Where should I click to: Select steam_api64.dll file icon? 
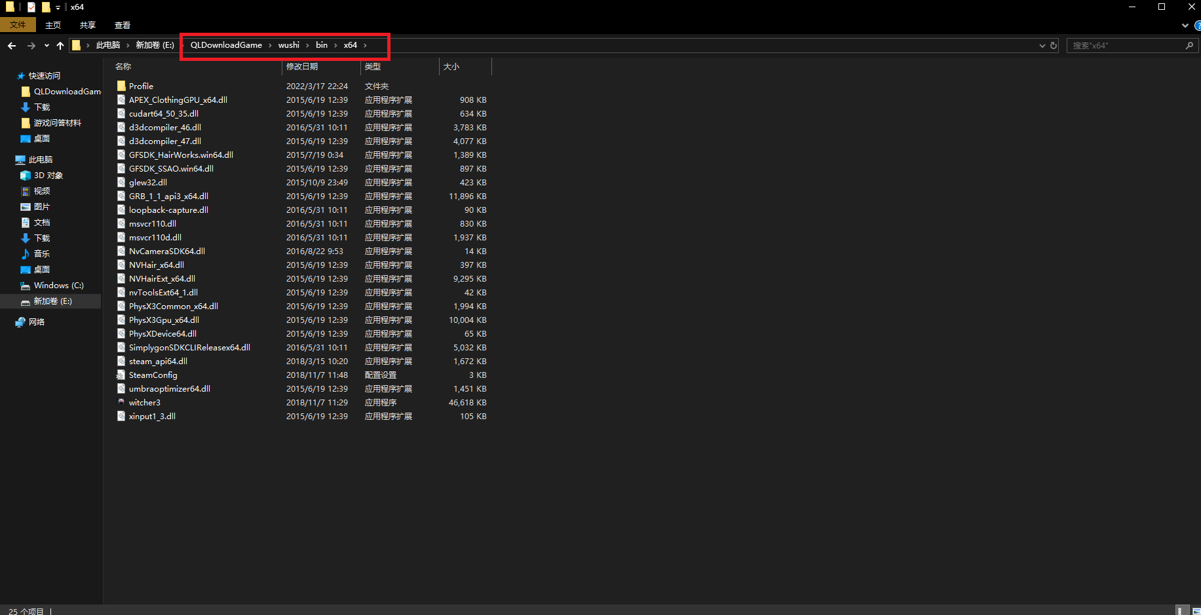pos(121,361)
